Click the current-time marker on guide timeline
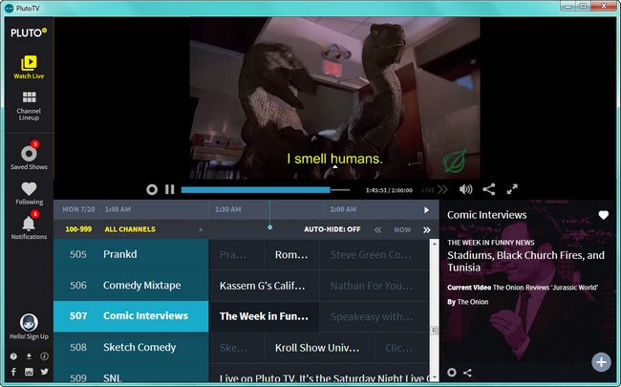The width and height of the screenshot is (621, 387). 269,227
